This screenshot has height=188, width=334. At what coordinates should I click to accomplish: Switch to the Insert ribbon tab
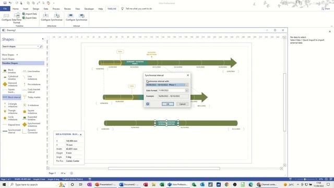(26, 9)
